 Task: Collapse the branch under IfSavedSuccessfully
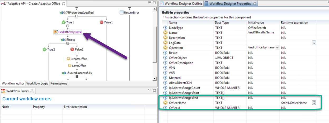[x=77, y=77]
